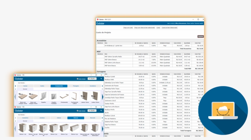Viewport: 251px width, 140px height.
Task: Open the Aéreos category tab
Action: pos(59,118)
